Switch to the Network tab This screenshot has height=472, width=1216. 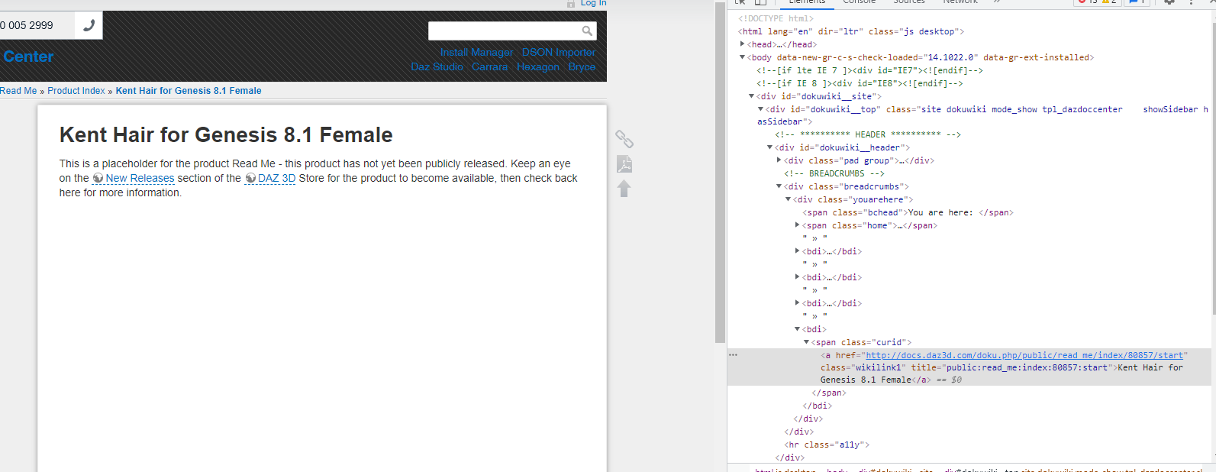coord(960,2)
